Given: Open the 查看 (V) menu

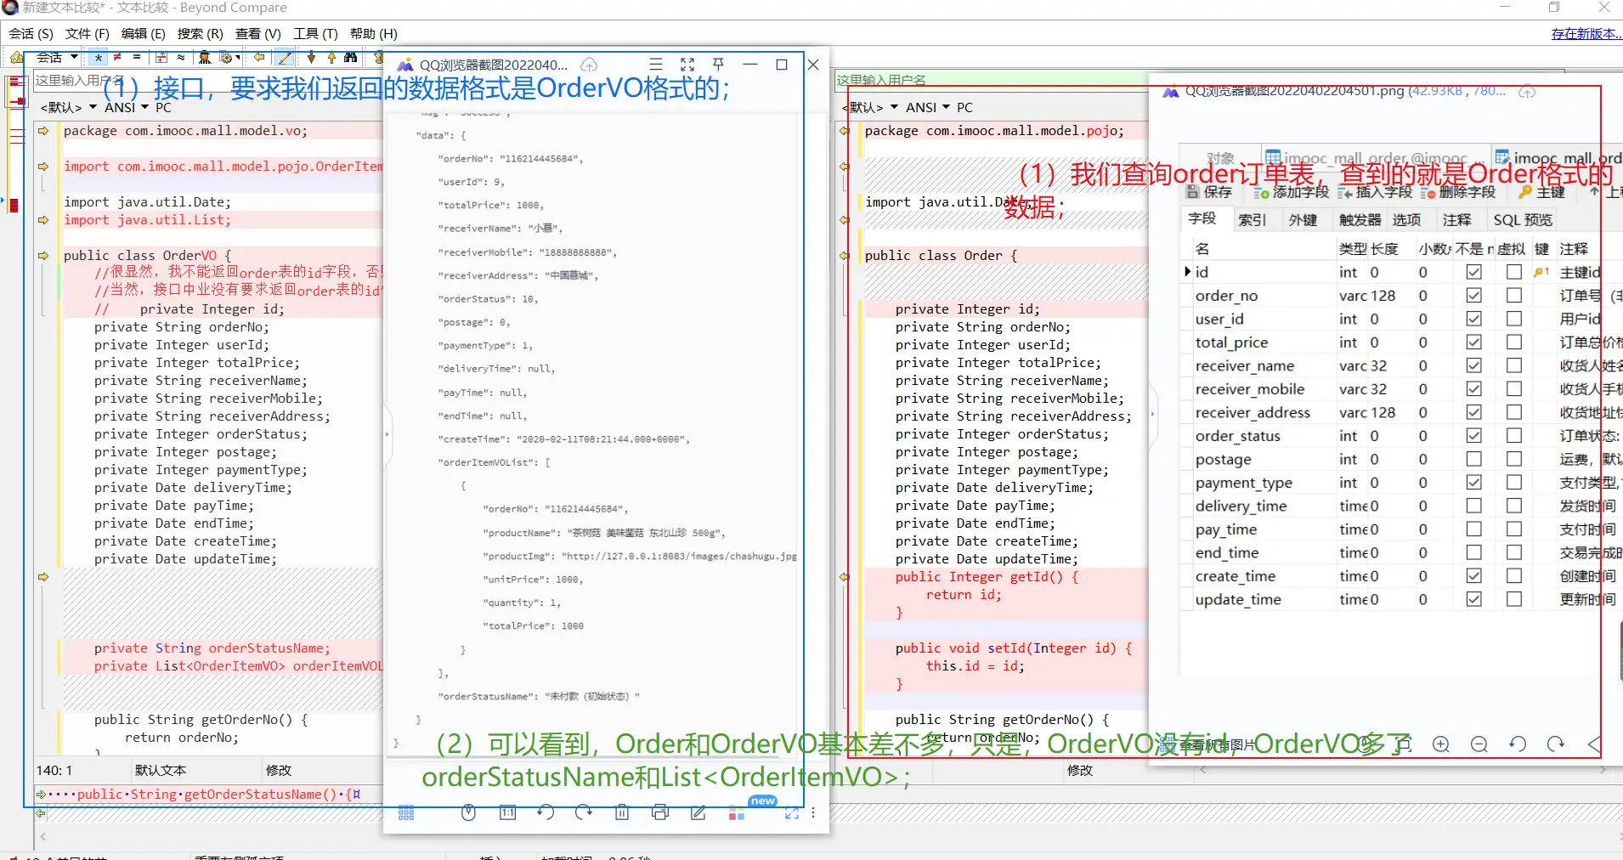Looking at the screenshot, I should pos(257,34).
